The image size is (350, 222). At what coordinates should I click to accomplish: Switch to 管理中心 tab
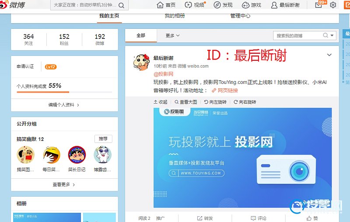240,16
